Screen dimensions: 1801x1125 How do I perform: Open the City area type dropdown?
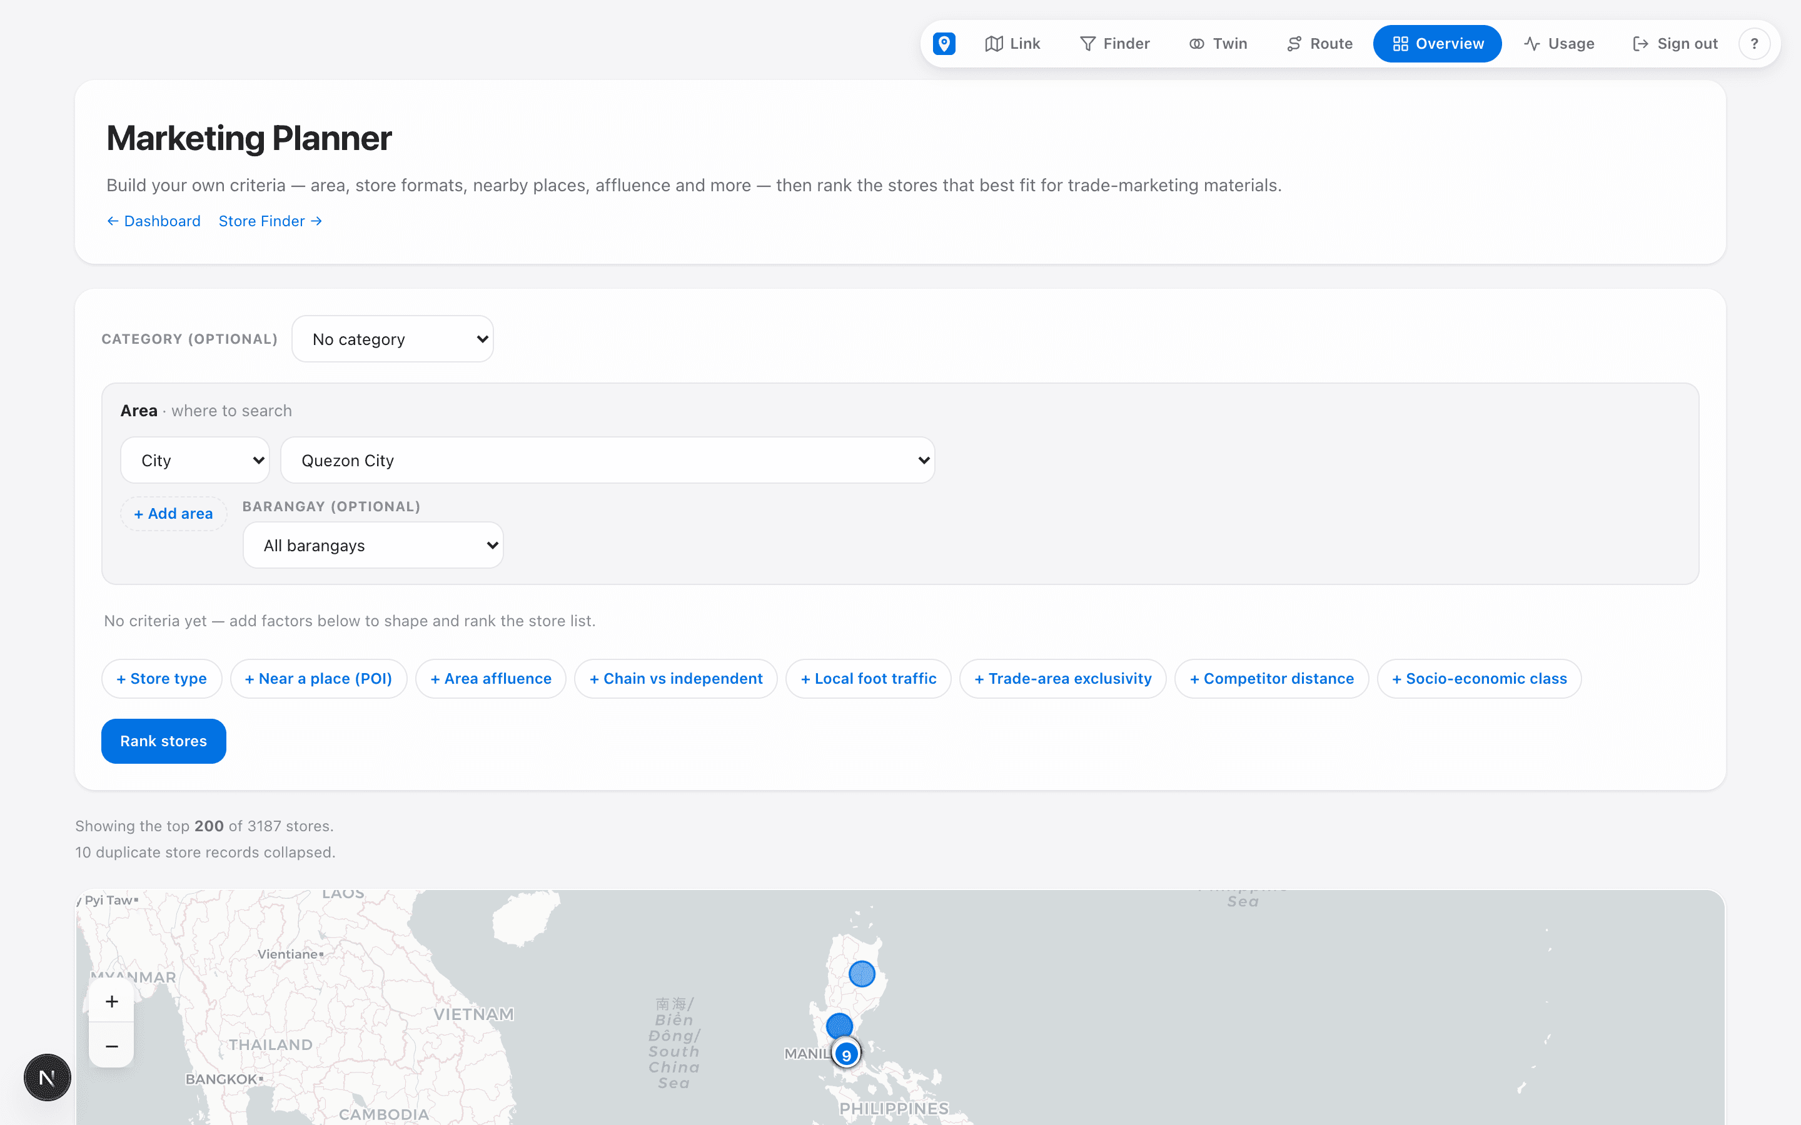(195, 461)
